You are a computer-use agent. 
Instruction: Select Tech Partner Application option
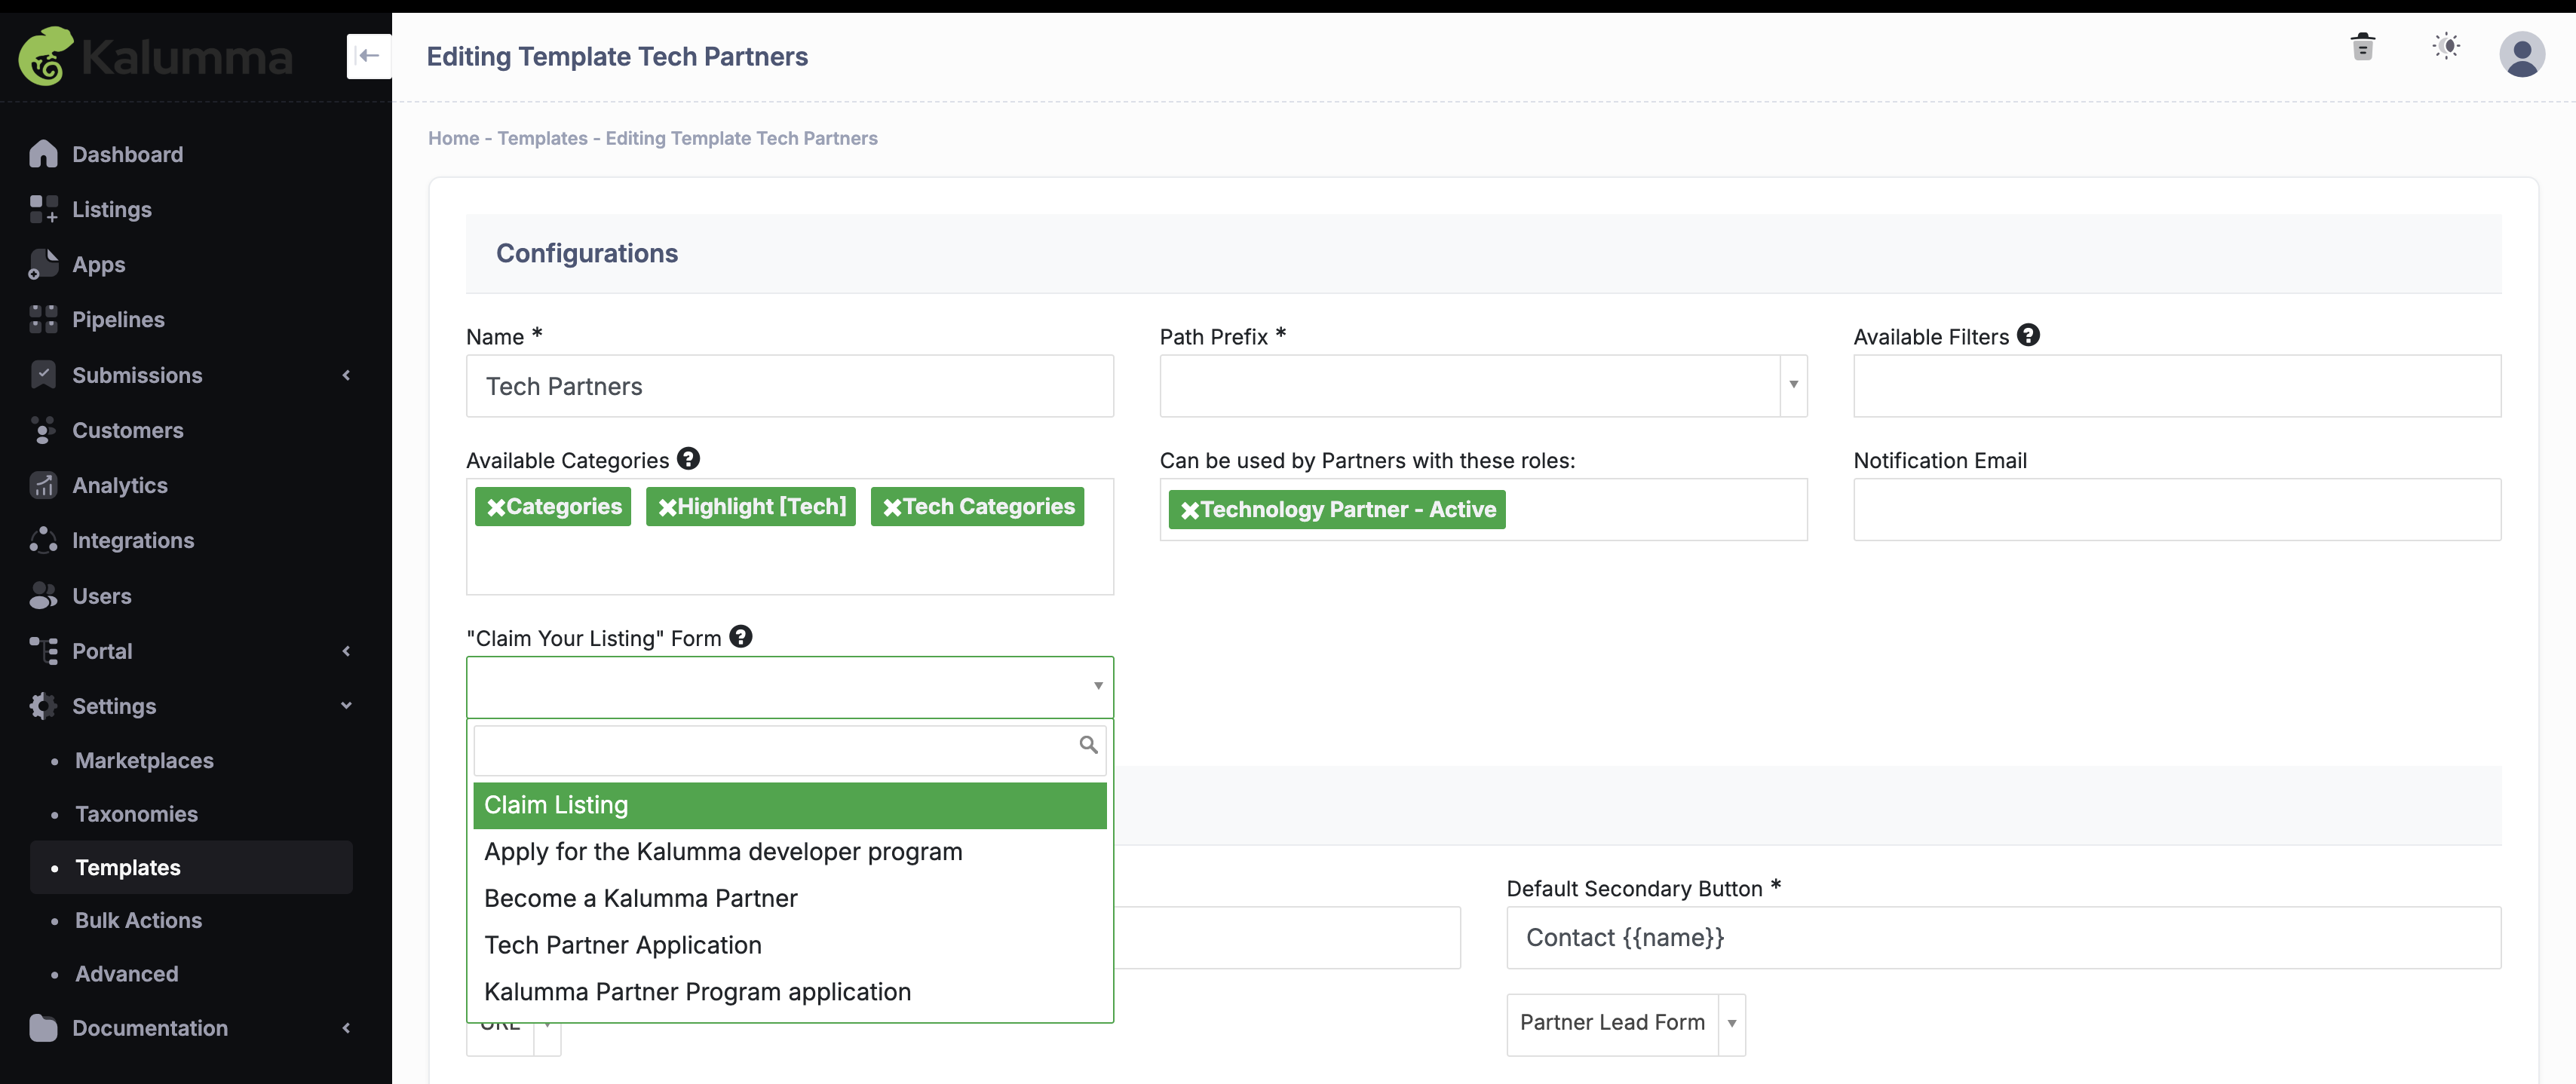click(790, 945)
